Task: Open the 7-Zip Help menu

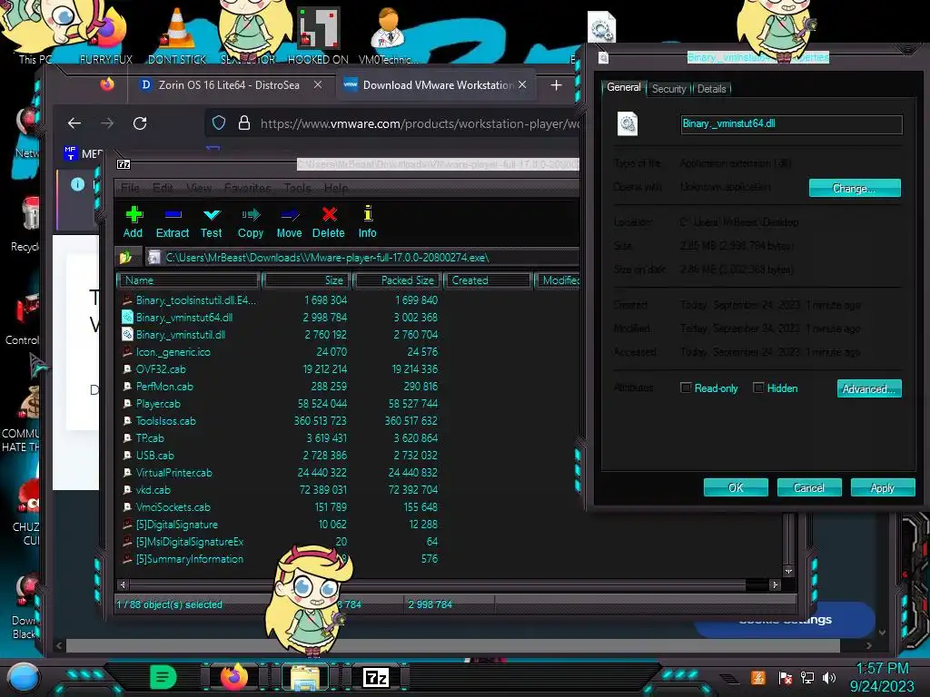Action: click(336, 188)
